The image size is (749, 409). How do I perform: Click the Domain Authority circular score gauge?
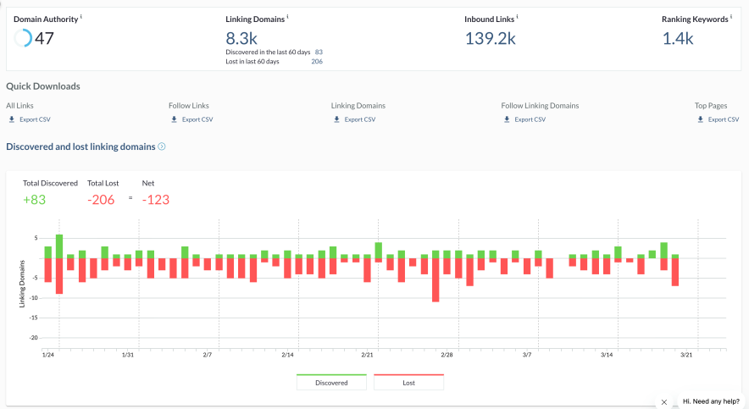coord(22,38)
